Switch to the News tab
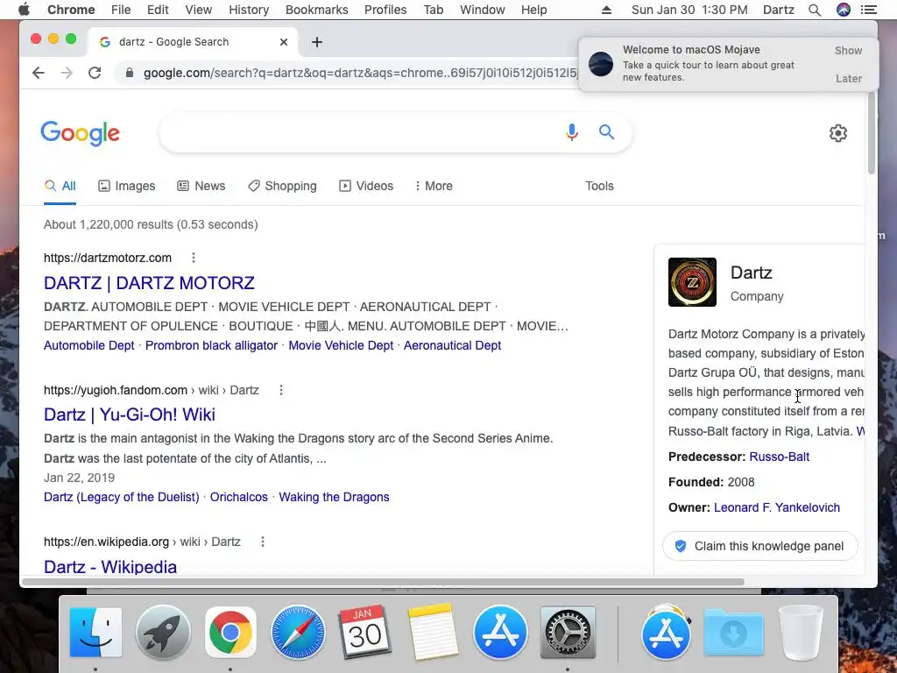 pos(201,186)
